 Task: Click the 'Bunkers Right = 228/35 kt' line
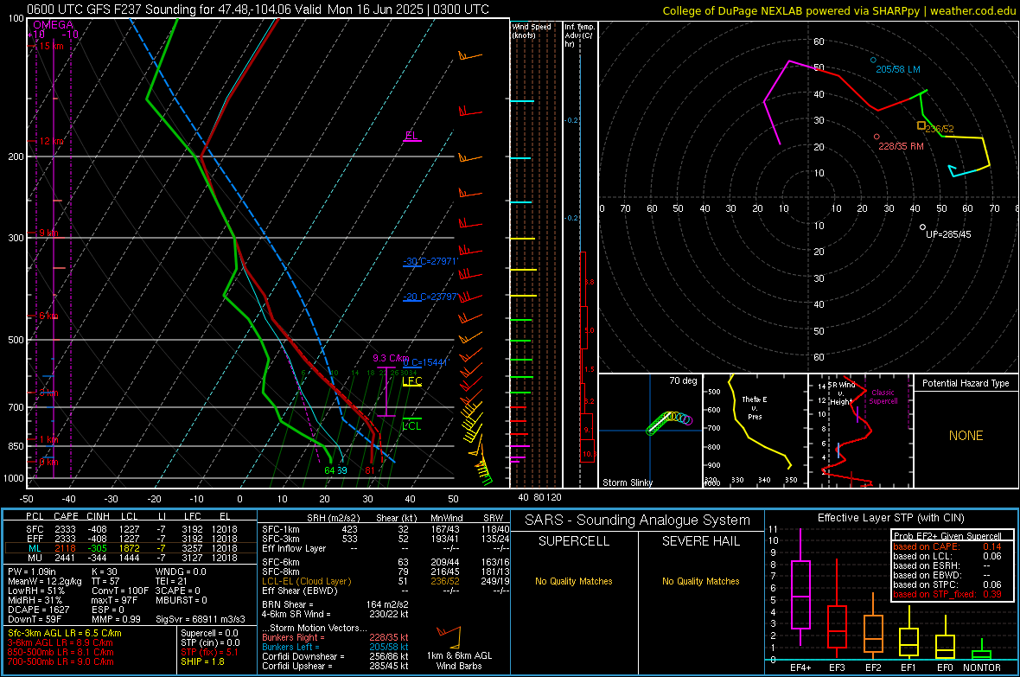pos(335,637)
